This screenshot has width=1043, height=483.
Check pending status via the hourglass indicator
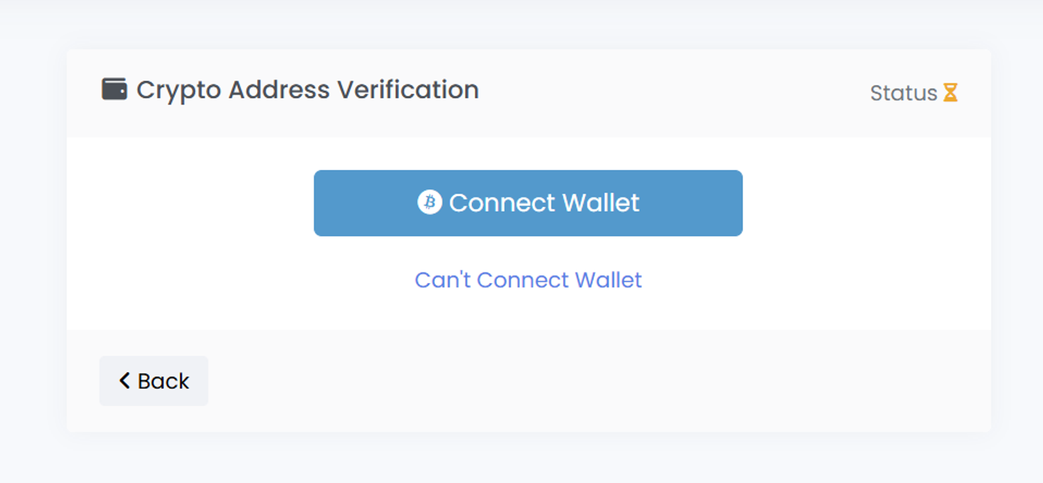click(x=950, y=93)
